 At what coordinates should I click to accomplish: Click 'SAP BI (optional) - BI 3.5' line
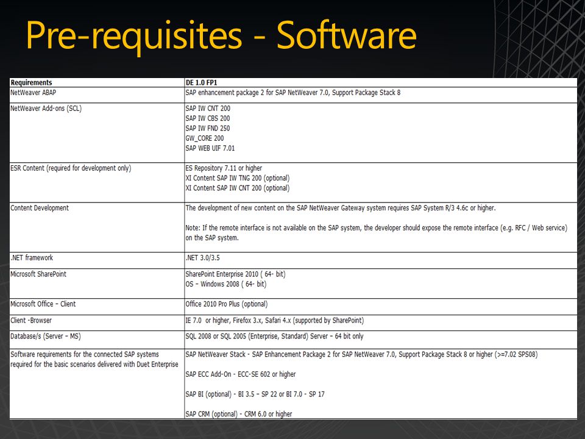(x=255, y=394)
